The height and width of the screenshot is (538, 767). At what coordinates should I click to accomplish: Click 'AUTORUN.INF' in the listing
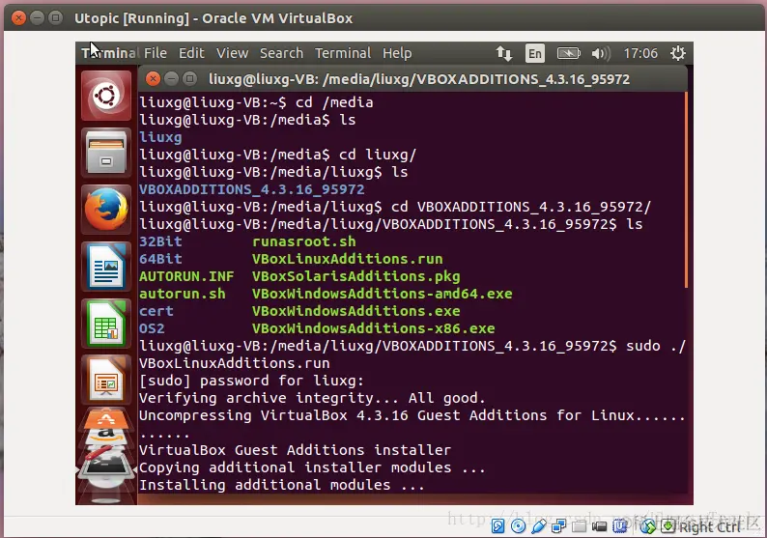pyautogui.click(x=186, y=276)
